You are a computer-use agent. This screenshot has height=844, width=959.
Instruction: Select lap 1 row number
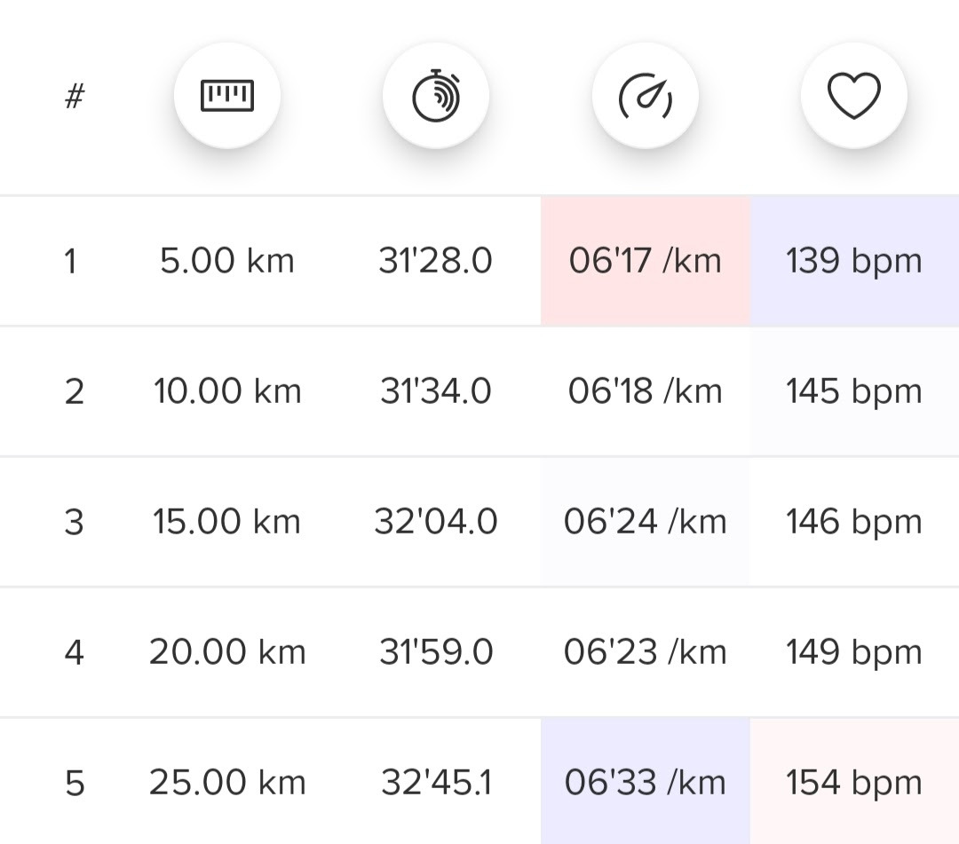point(71,262)
